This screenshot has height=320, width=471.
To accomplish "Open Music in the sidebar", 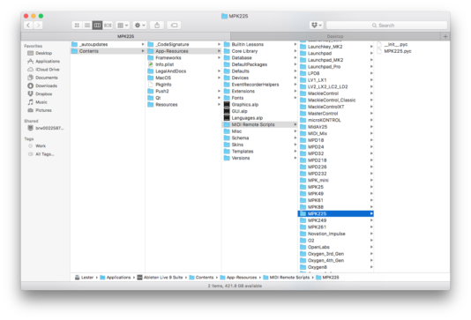I will pyautogui.click(x=41, y=102).
